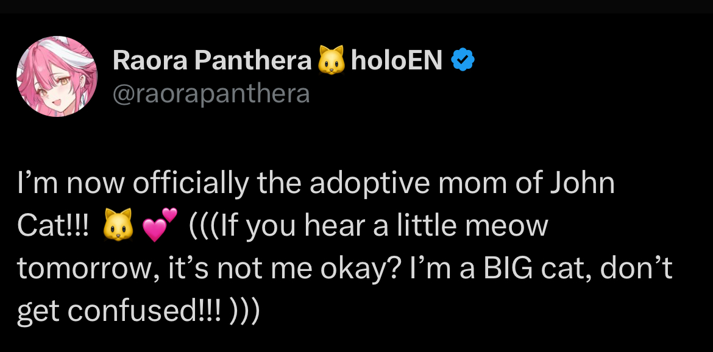Open Raora Panthera's profile picture
Screen dimensions: 713x352
click(x=57, y=76)
